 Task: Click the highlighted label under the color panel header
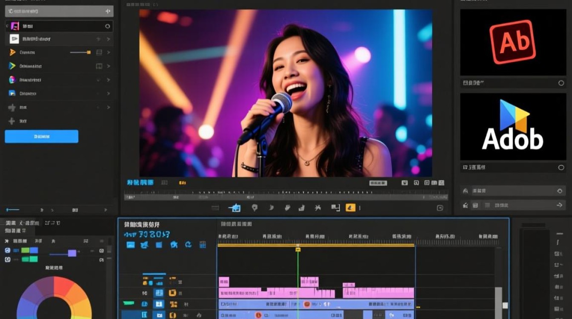[16, 231]
